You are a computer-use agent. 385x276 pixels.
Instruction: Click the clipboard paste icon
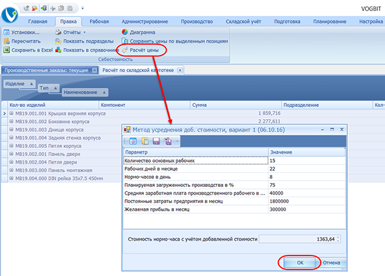[70, 8]
